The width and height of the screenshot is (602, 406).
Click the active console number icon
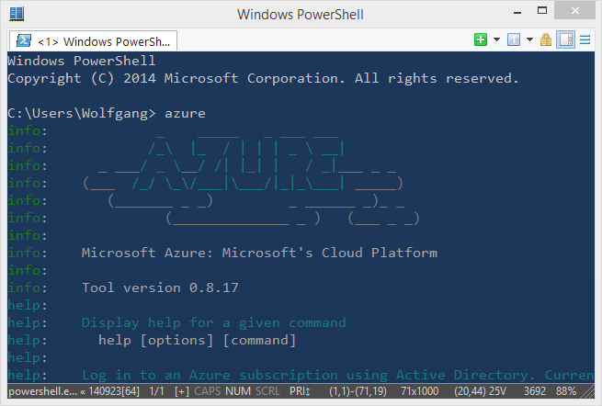pos(514,39)
